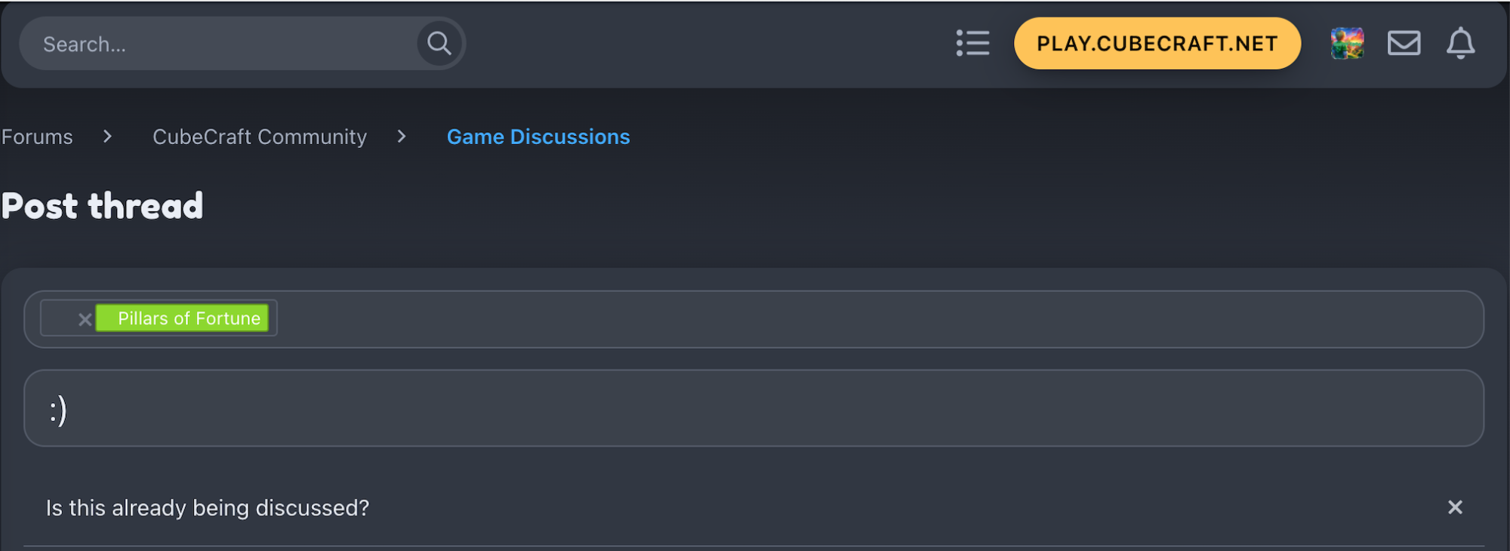Click the Post thread heading
1510x551 pixels.
click(102, 206)
